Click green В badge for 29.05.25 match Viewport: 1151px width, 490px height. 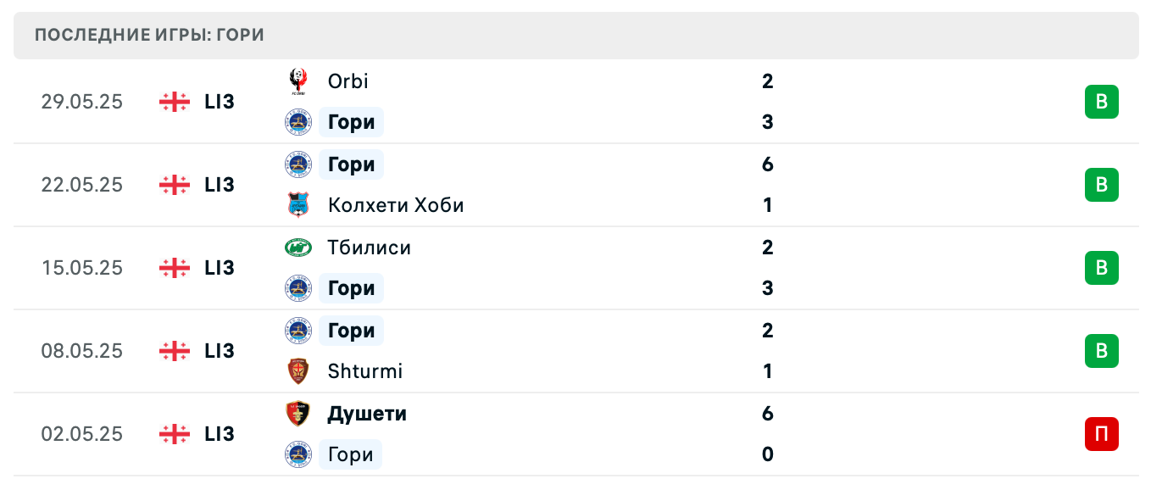click(x=1101, y=102)
